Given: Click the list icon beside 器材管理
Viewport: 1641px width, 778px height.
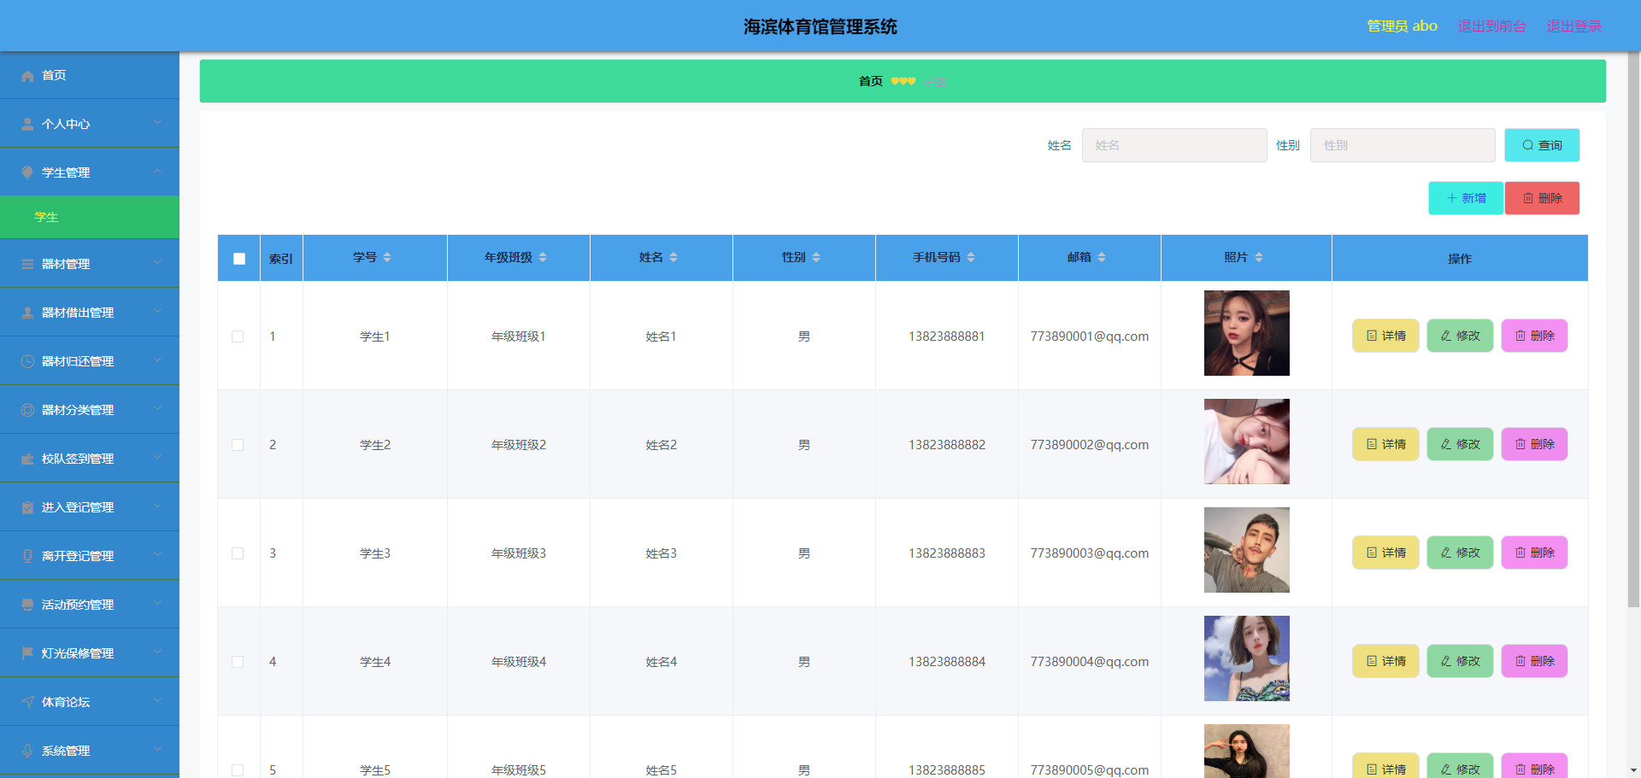Looking at the screenshot, I should point(27,265).
